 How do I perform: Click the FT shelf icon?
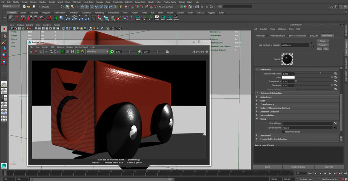click(x=150, y=18)
